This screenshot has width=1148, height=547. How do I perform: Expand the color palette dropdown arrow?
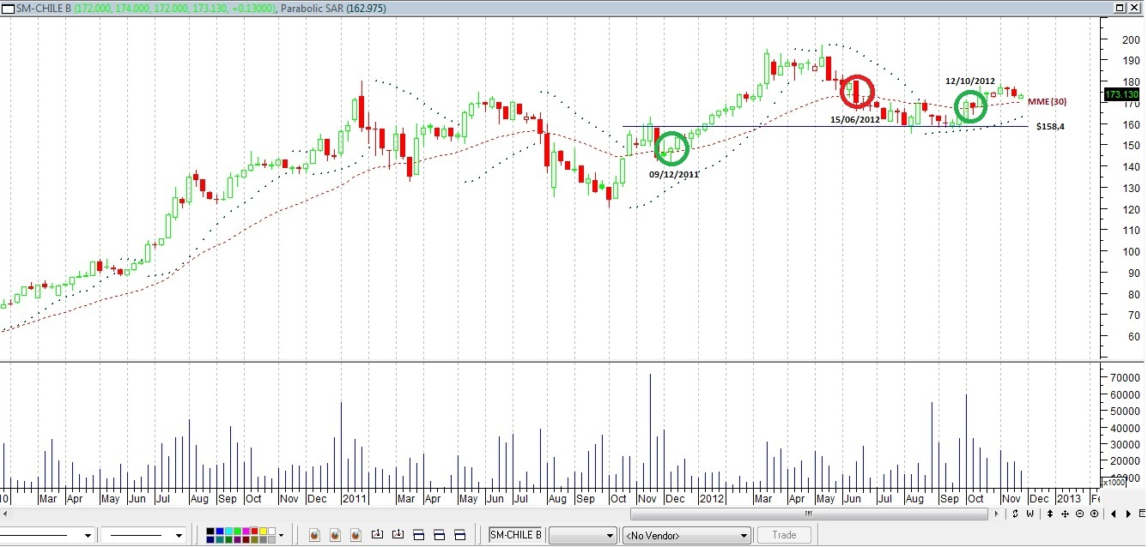281,535
